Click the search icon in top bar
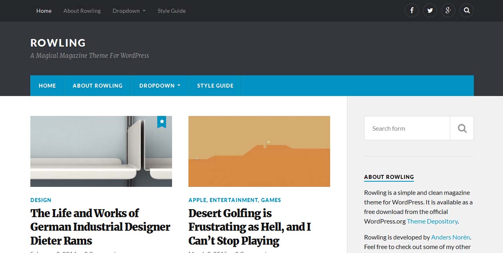This screenshot has width=503, height=253. coord(467,11)
